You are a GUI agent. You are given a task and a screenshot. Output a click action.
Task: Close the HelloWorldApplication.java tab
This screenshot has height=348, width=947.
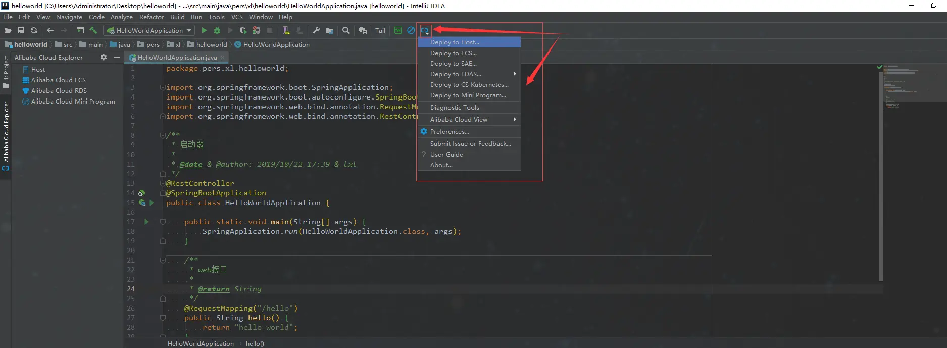coord(222,58)
